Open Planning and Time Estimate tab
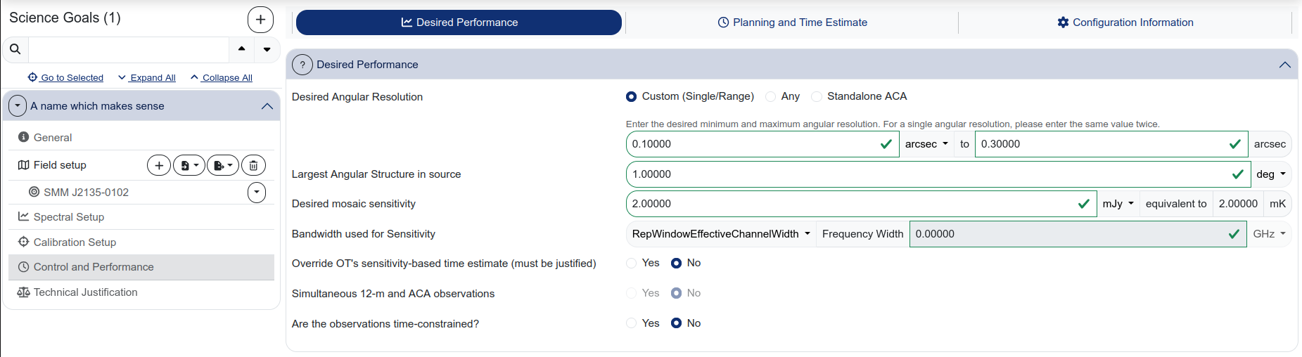 pos(792,22)
